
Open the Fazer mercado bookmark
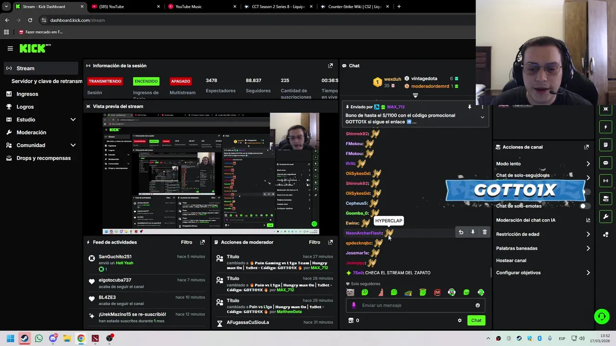point(41,32)
